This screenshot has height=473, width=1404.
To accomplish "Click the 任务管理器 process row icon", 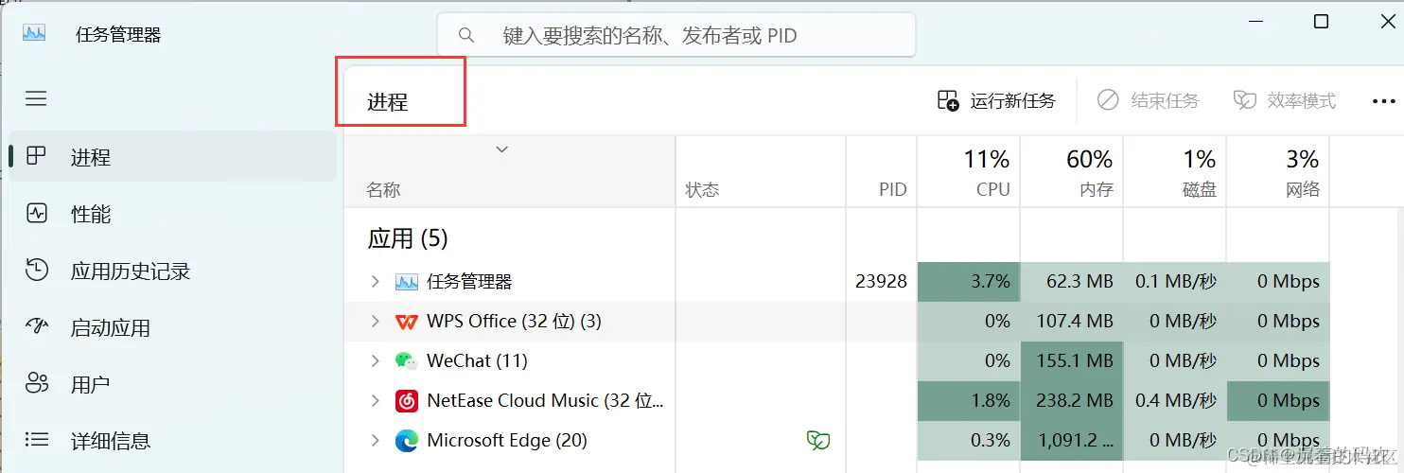I will coord(407,281).
